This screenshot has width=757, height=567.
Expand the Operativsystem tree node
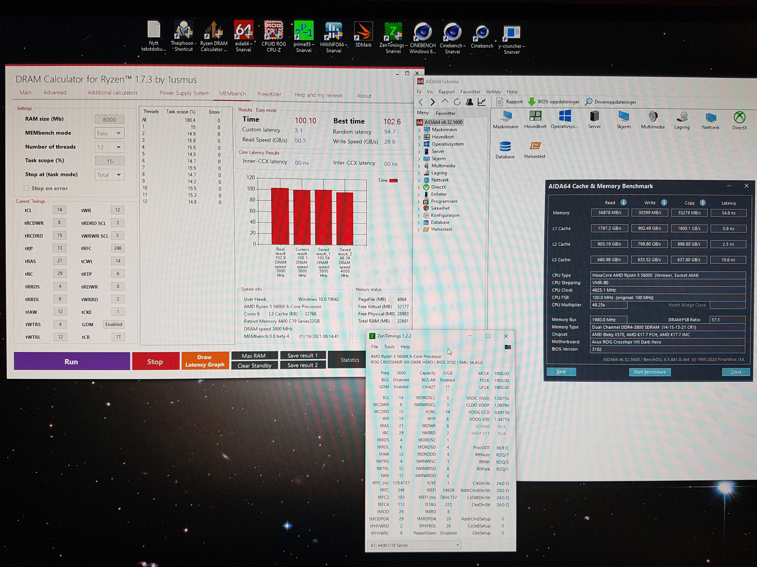[419, 144]
